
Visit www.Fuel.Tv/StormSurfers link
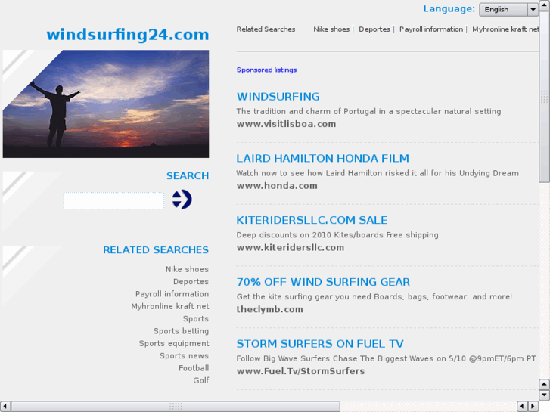[x=300, y=371]
